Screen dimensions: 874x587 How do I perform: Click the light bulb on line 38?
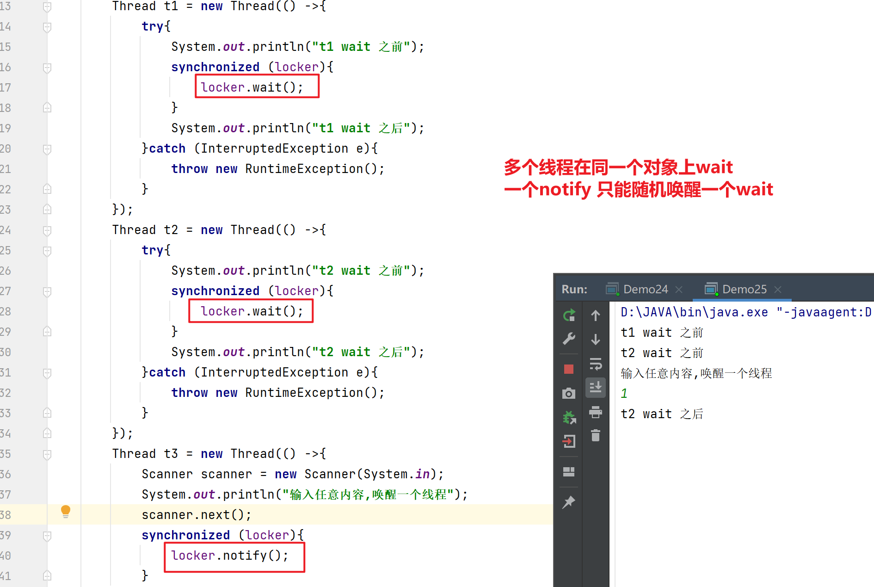pos(66,511)
